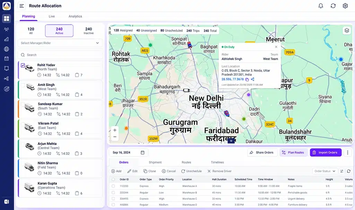Click the orange map marker near Gurugram
This screenshot has width=355, height=210.
pos(126,128)
